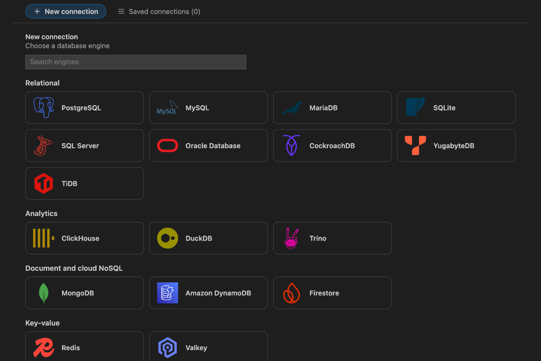Select the Trino label

[318, 239]
